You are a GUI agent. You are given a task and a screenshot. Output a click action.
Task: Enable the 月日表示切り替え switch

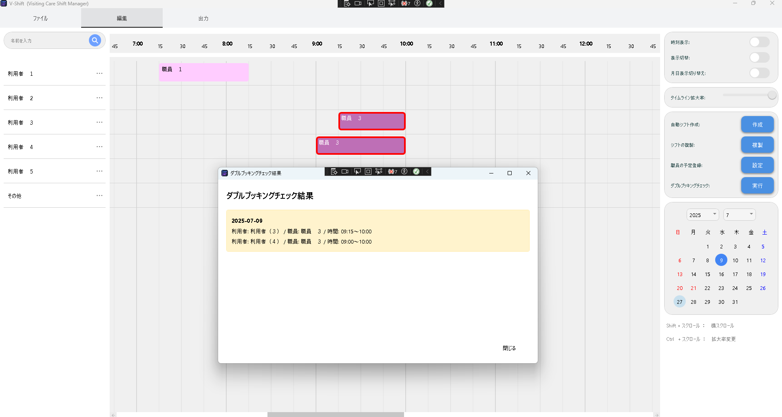click(759, 73)
